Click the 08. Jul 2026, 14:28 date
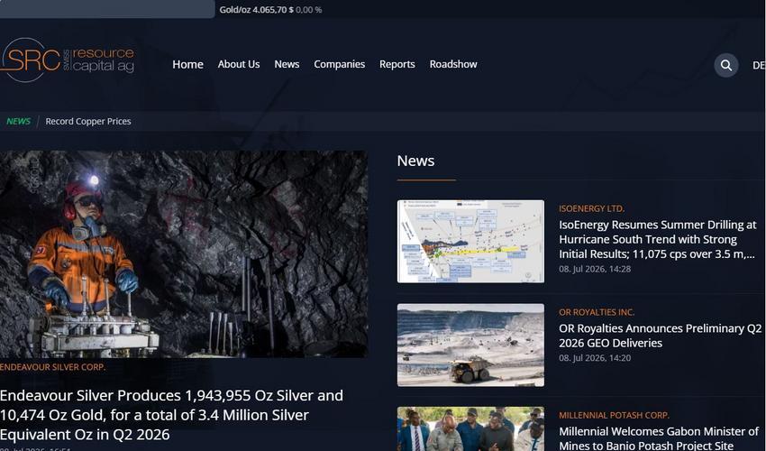 595,269
